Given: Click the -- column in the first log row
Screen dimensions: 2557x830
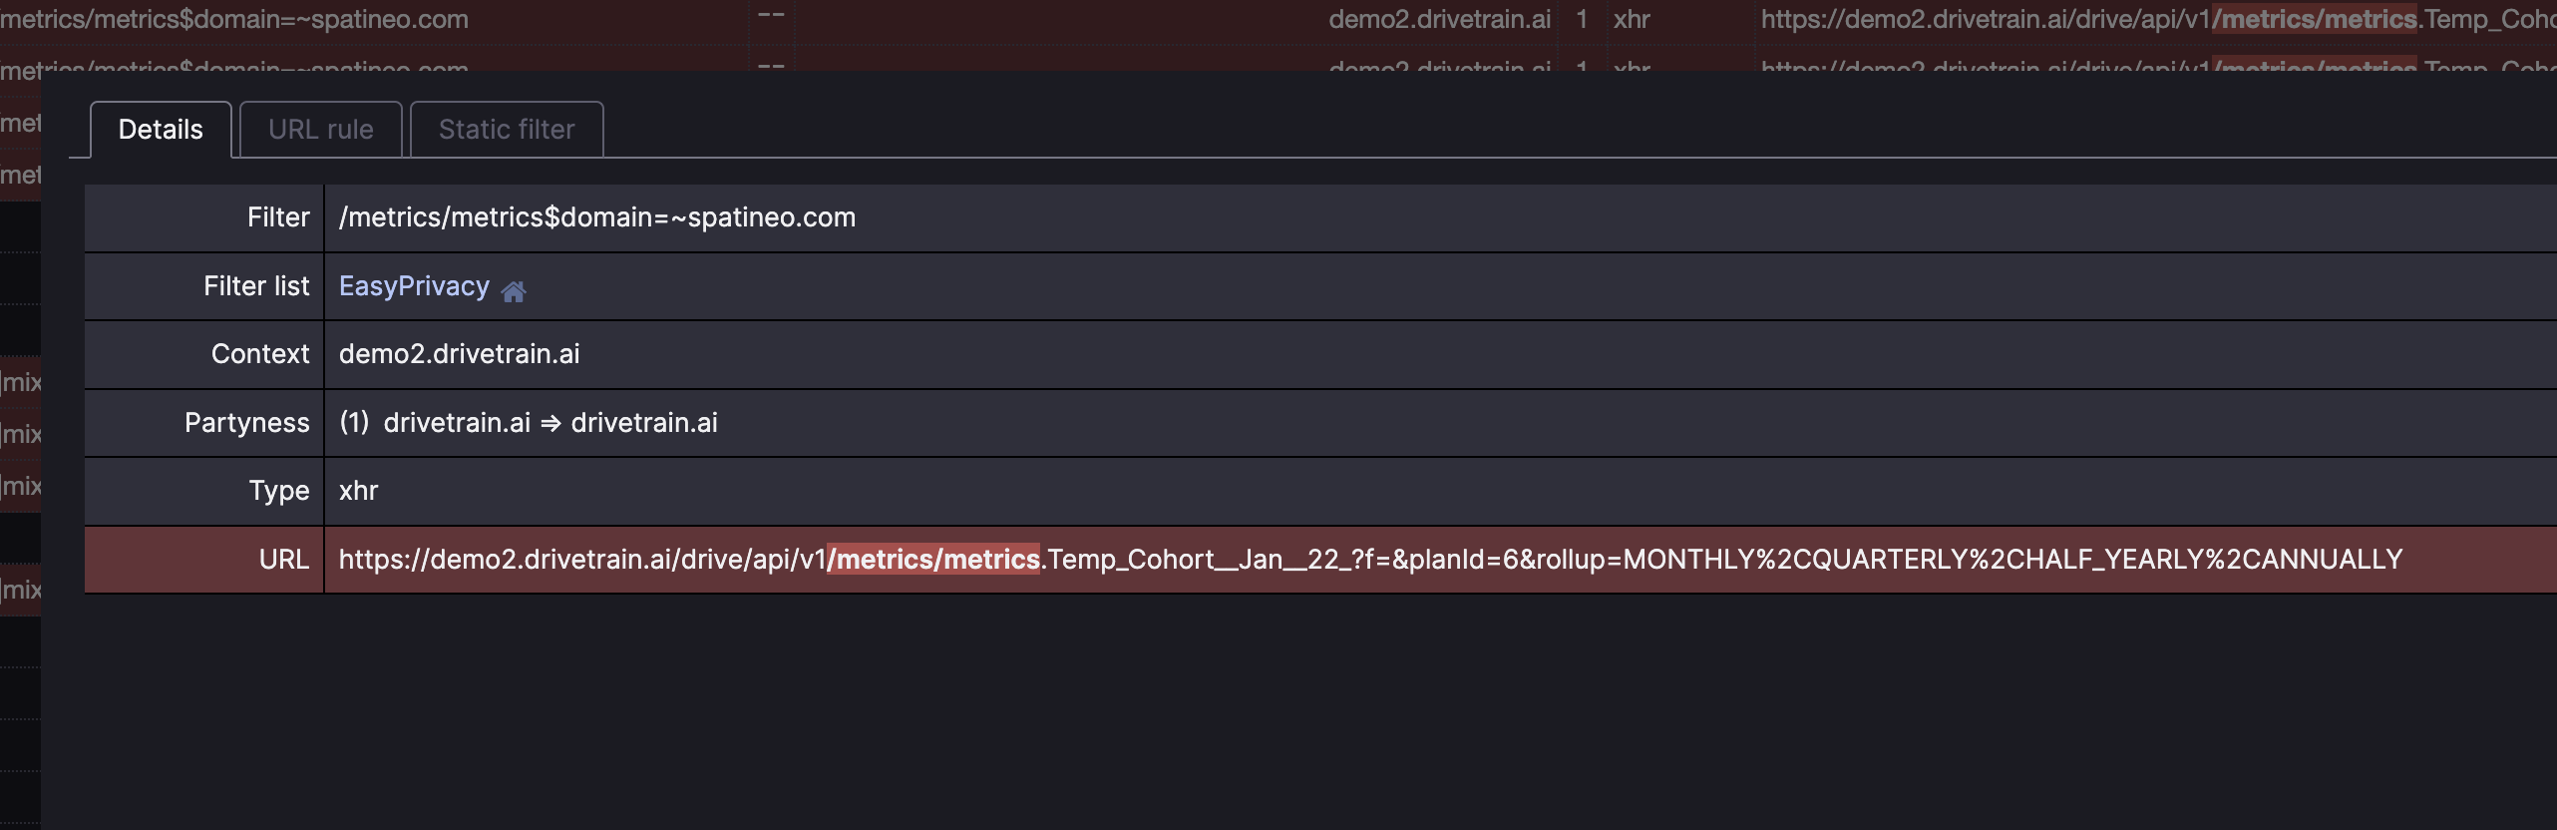Looking at the screenshot, I should tap(770, 15).
